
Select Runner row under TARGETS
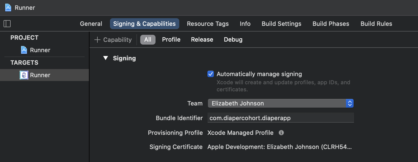click(44, 75)
